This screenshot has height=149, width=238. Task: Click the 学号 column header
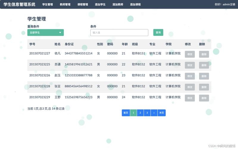point(32,44)
